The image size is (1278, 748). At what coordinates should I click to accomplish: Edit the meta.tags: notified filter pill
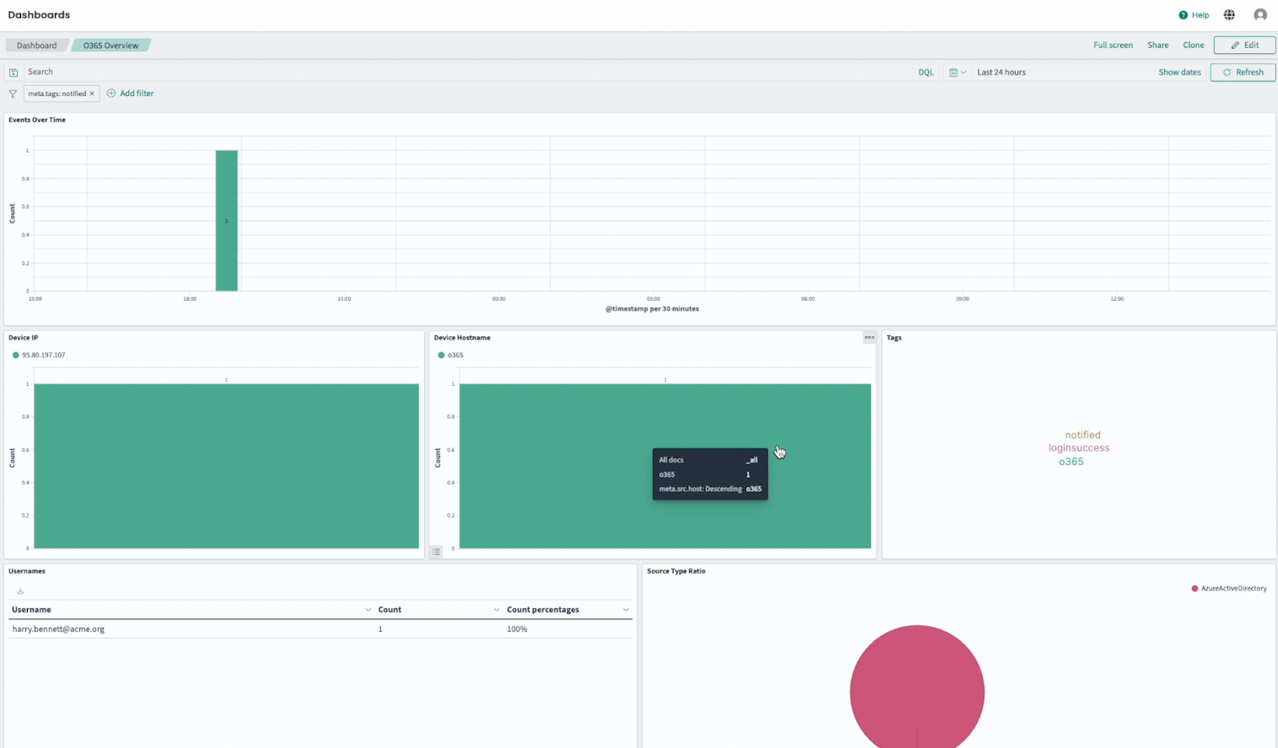tap(56, 93)
